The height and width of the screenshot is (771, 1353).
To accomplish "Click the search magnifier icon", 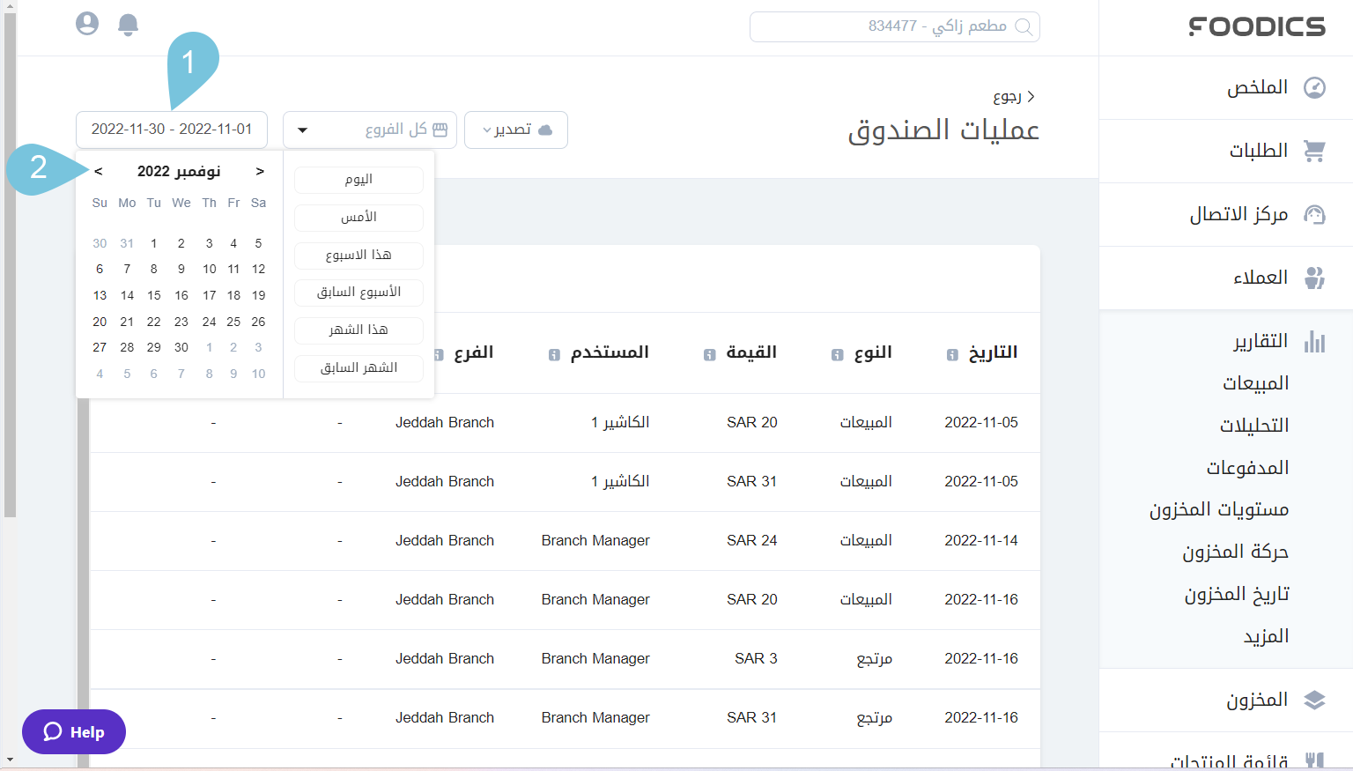I will click(x=1024, y=26).
